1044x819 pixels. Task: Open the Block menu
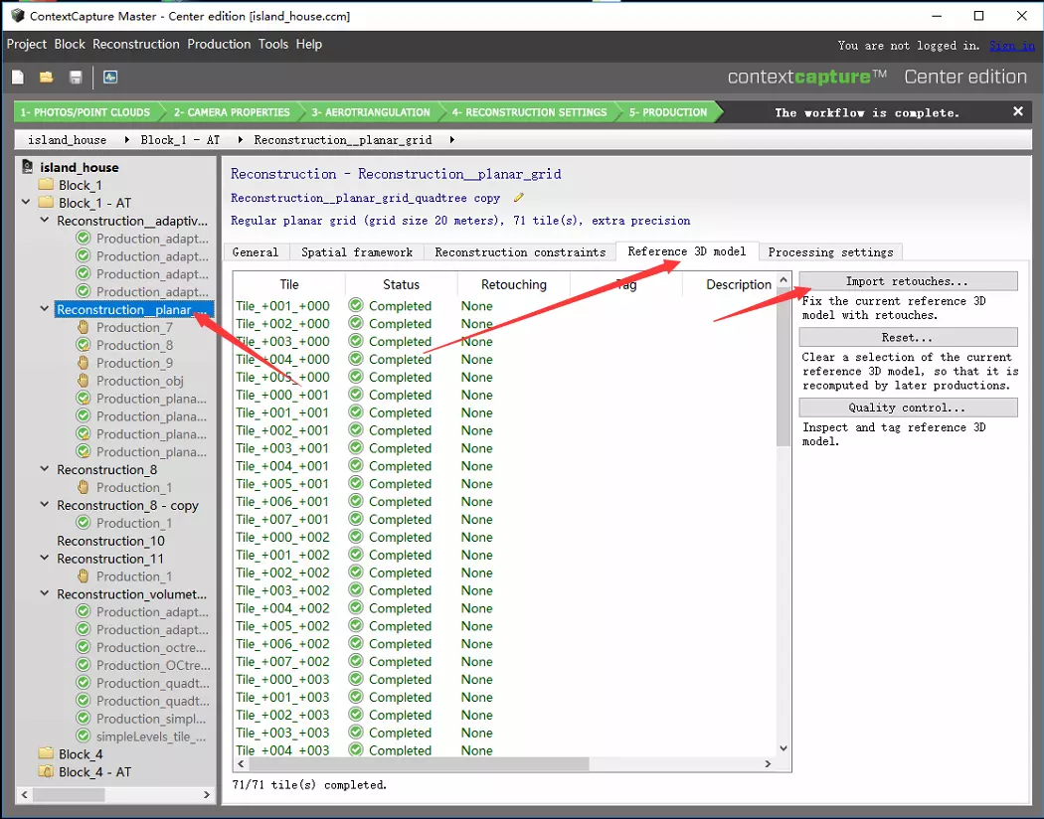click(x=70, y=44)
